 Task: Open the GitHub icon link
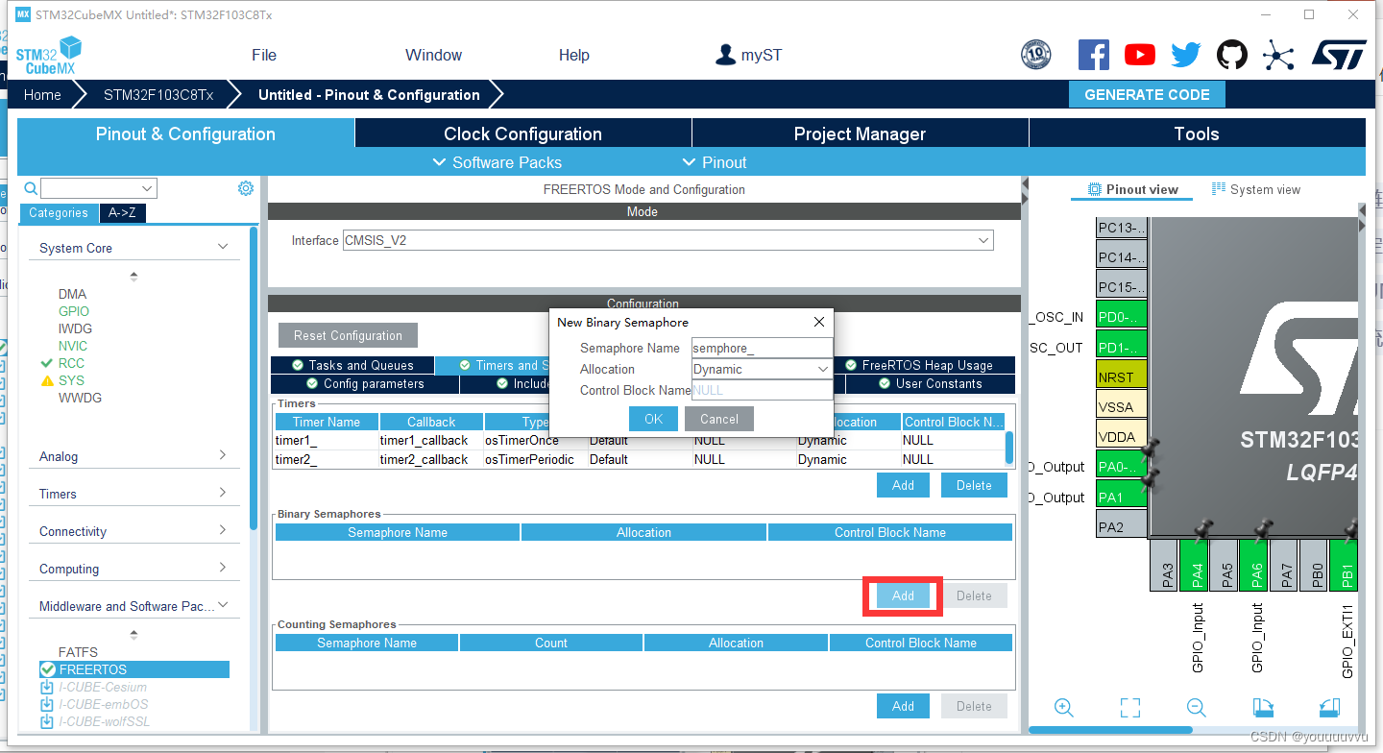(1232, 55)
